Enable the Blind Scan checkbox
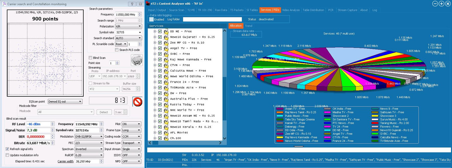452x168 pixels. tap(90, 58)
